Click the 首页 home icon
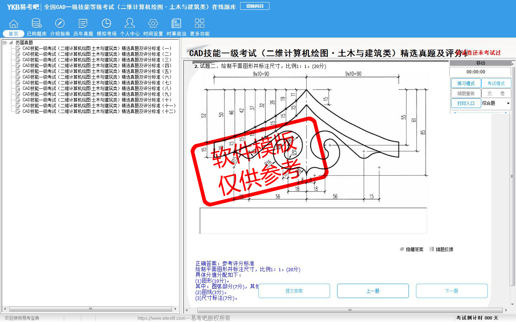This screenshot has height=322, width=516. pyautogui.click(x=14, y=24)
